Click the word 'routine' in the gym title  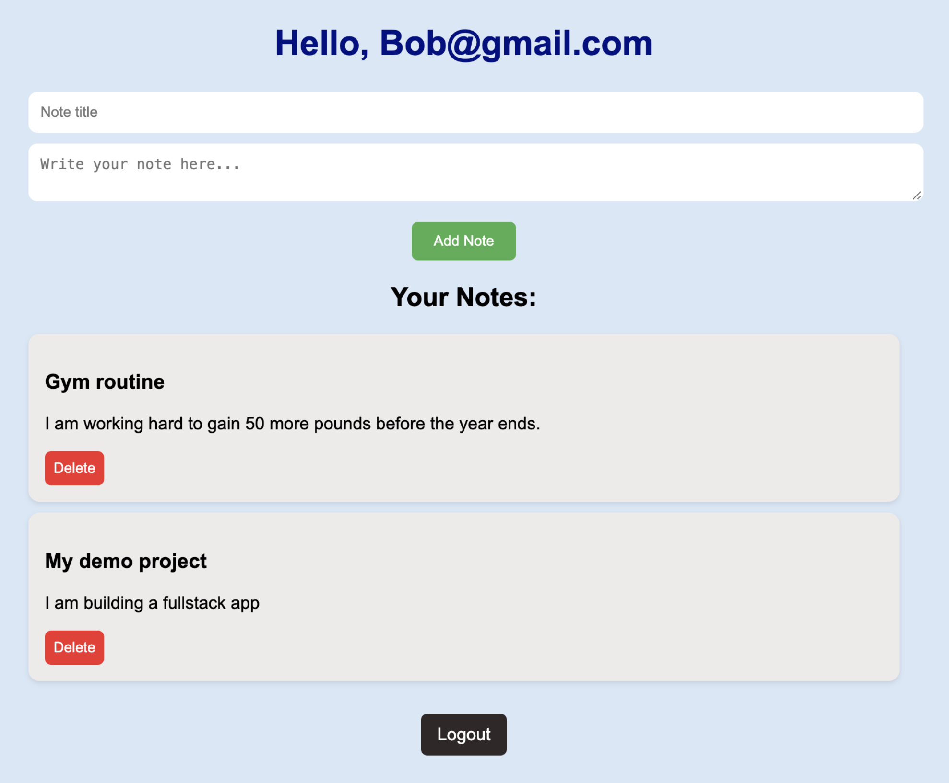[130, 382]
